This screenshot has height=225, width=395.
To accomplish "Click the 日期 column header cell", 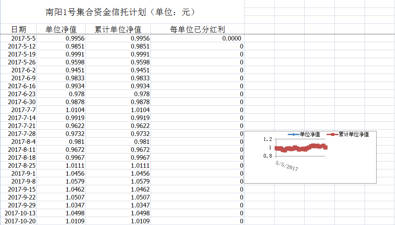I will point(18,29).
